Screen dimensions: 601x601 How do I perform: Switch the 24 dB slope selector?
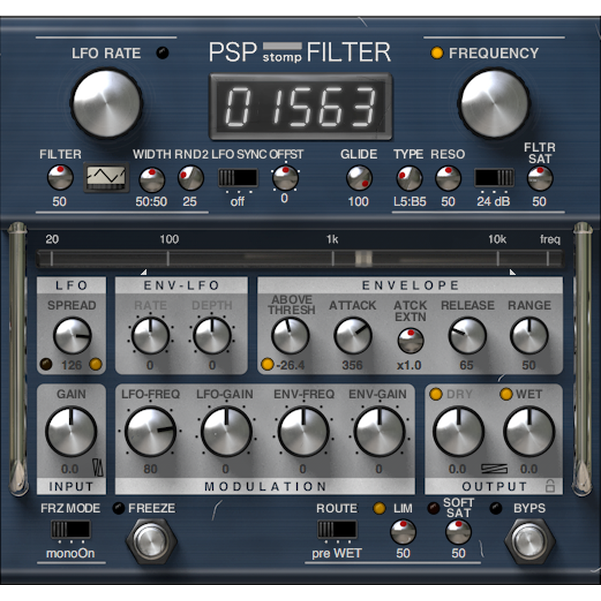494,178
